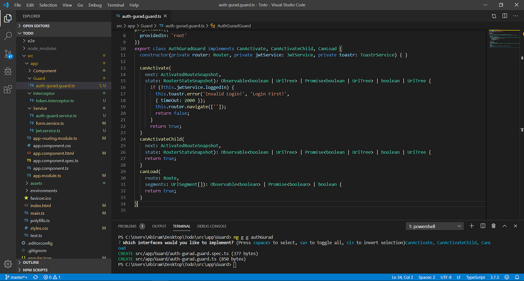Open the Search view in activity bar
The image size is (524, 281).
[8, 36]
